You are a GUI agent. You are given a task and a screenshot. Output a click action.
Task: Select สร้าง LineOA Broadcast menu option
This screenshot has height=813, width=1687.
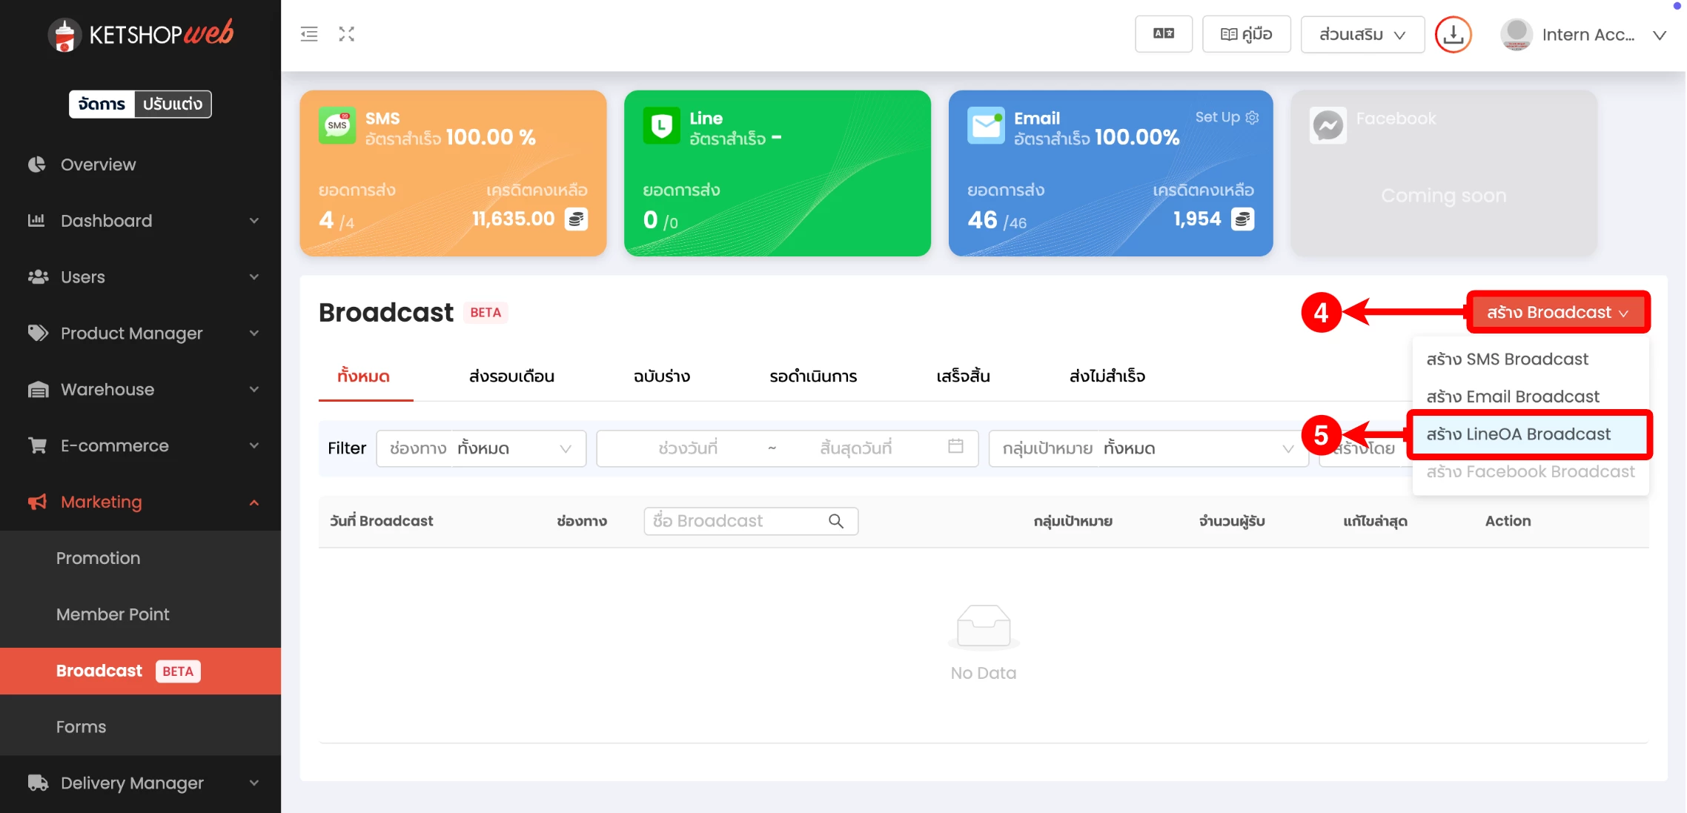[x=1518, y=434]
